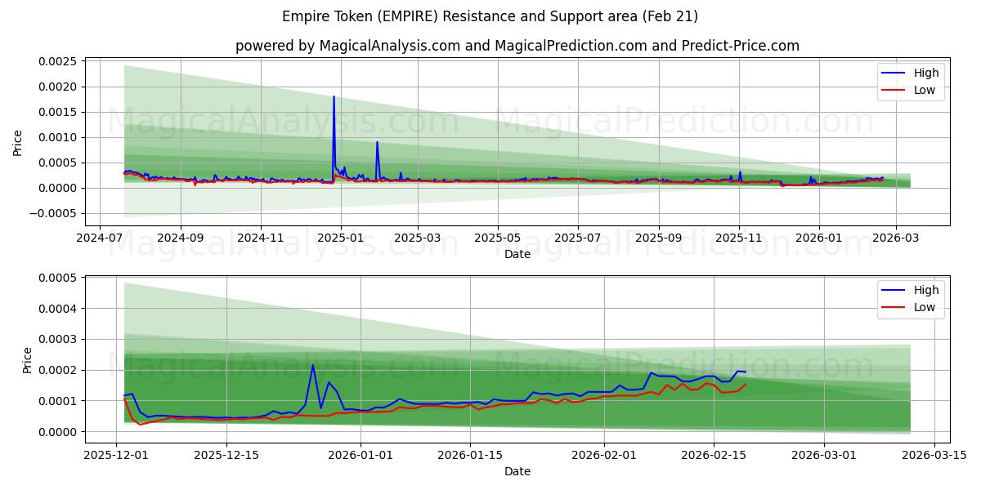Click the top chart x-axis label '2025-11'

[x=739, y=237]
